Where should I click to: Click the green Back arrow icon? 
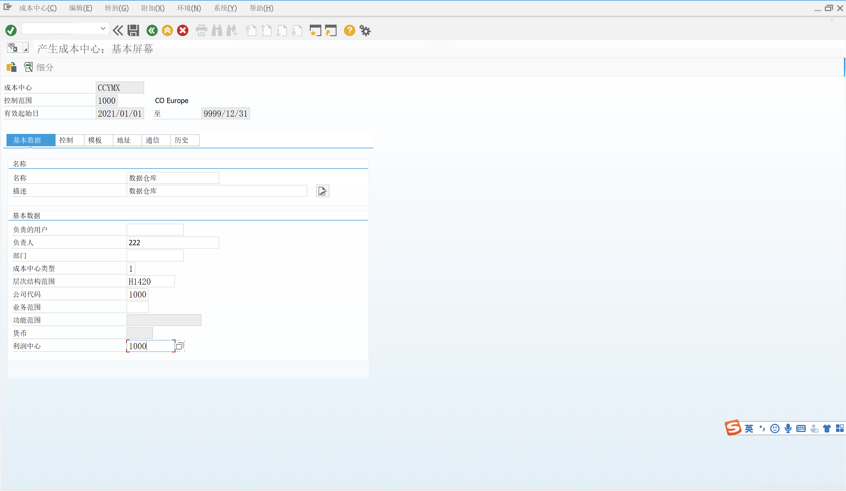pyautogui.click(x=152, y=31)
